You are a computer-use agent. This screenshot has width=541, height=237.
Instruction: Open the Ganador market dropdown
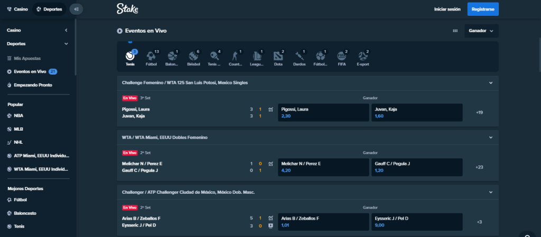481,31
